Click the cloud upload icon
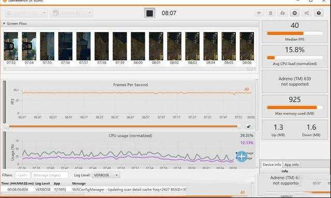Screen dimensions: 331x198 tap(282, 13)
